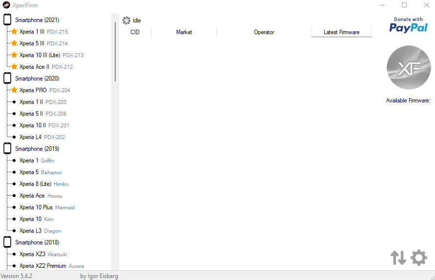Click the Smartphone (2021) phone icon
This screenshot has width=435, height=280.
point(7,20)
